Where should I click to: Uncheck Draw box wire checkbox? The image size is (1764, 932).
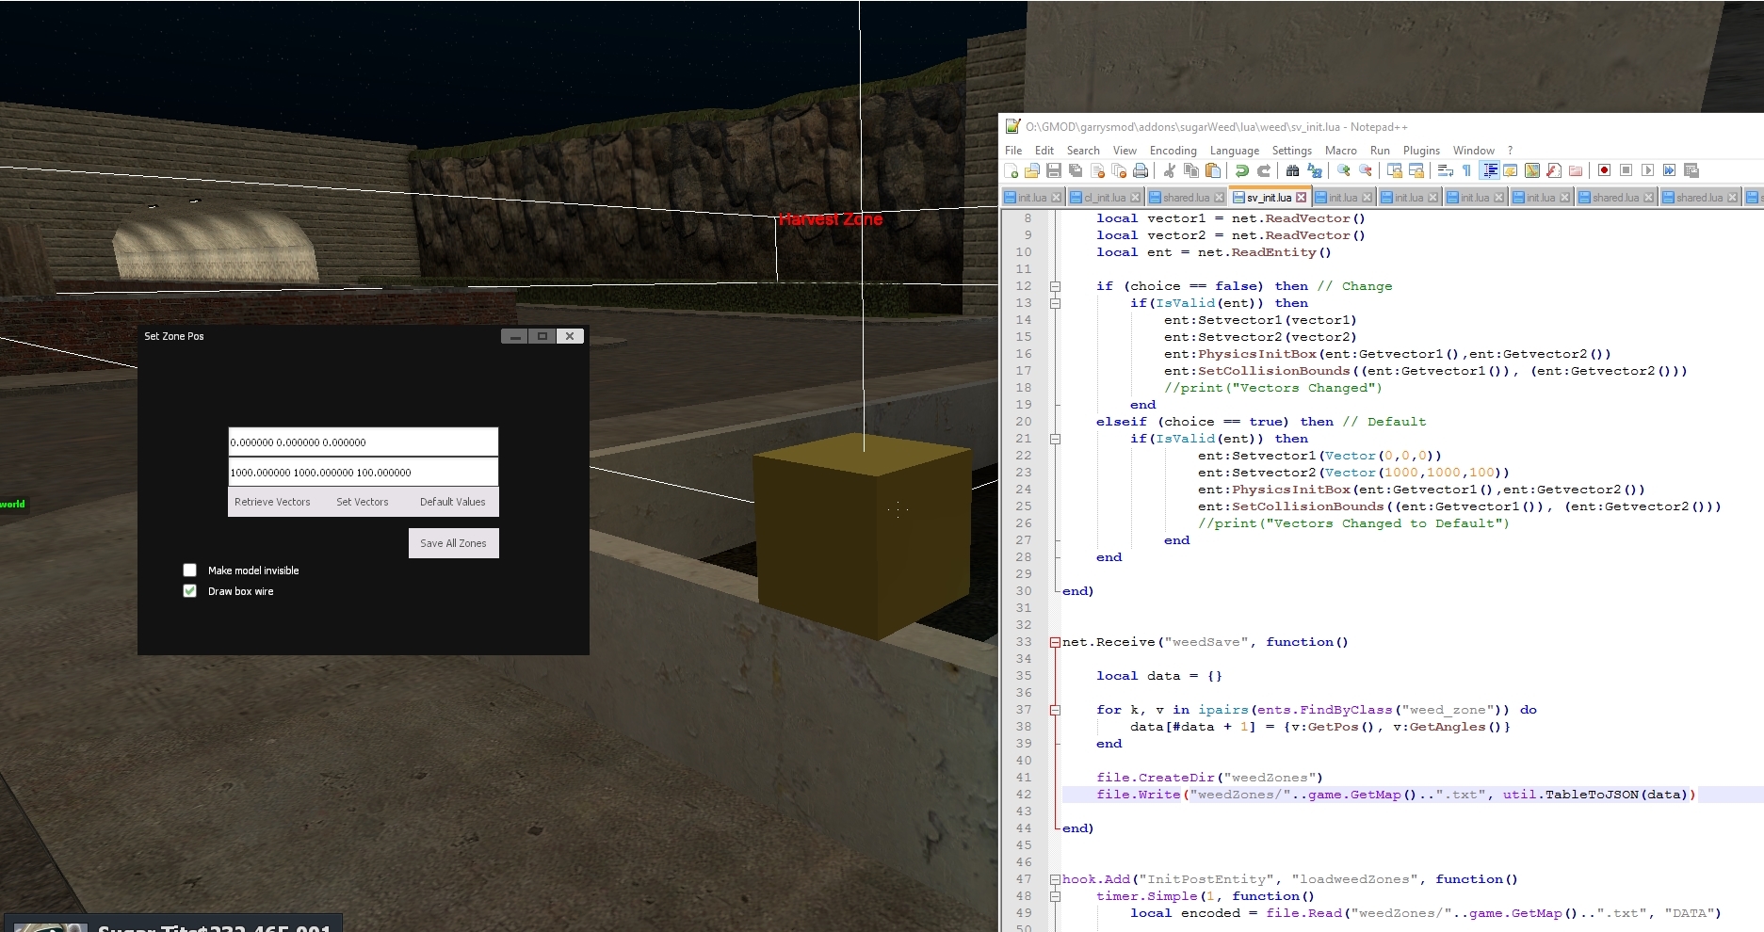tap(190, 591)
